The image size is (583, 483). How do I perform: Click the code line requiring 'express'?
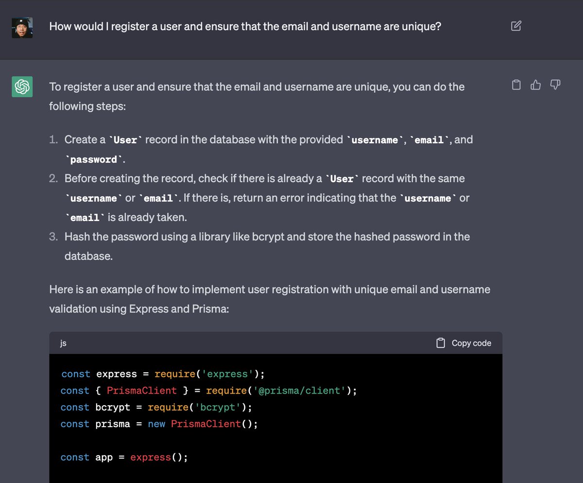(x=163, y=374)
